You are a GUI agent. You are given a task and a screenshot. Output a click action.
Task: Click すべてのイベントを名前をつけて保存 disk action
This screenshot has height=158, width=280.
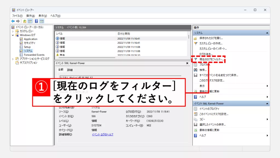218,75
